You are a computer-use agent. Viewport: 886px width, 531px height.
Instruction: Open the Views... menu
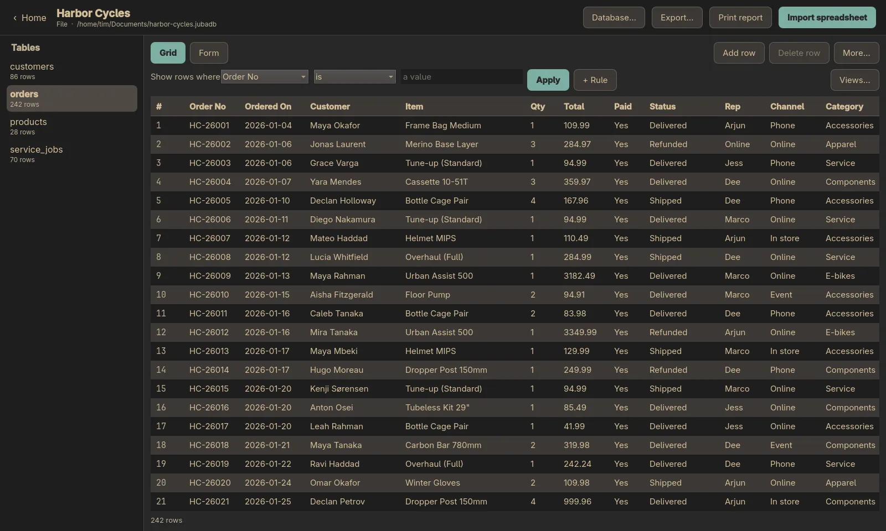point(854,80)
